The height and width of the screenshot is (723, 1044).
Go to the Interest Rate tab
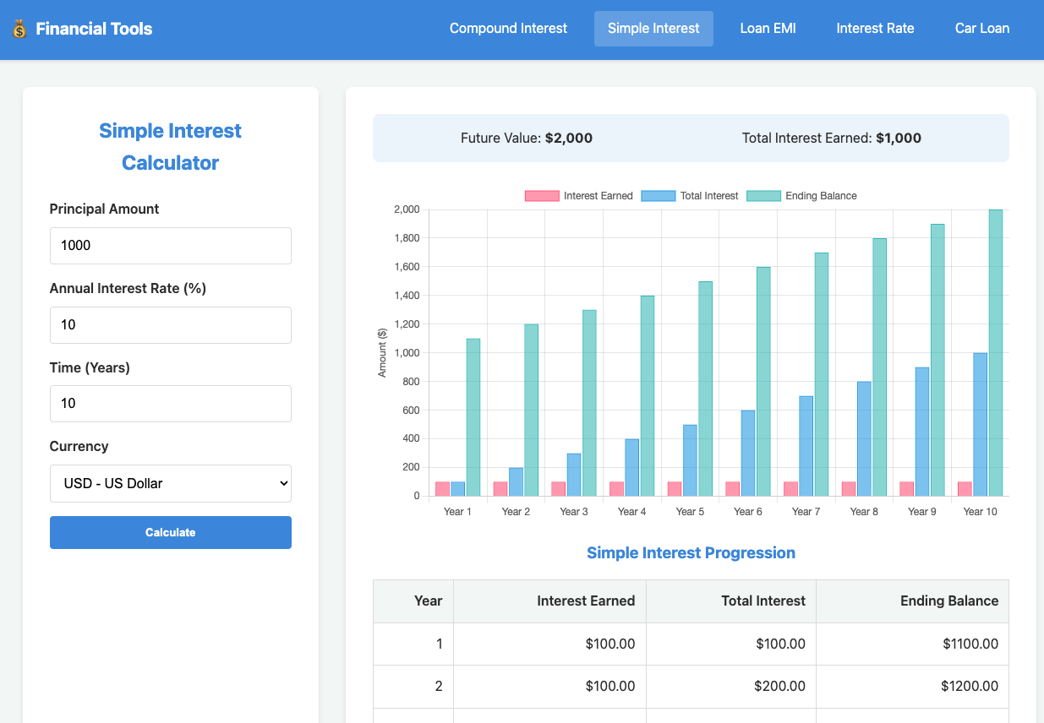tap(875, 29)
